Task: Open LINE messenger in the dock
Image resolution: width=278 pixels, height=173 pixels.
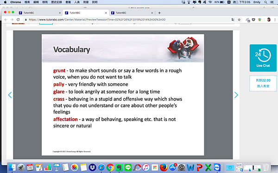Action: (x=128, y=167)
